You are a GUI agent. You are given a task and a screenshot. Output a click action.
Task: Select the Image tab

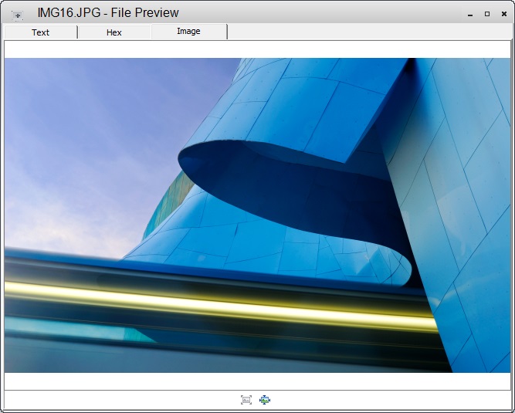pyautogui.click(x=188, y=31)
